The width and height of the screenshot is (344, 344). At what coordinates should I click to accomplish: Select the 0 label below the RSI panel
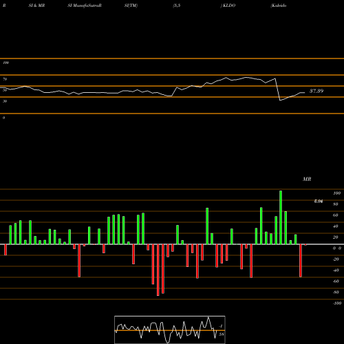[3, 118]
